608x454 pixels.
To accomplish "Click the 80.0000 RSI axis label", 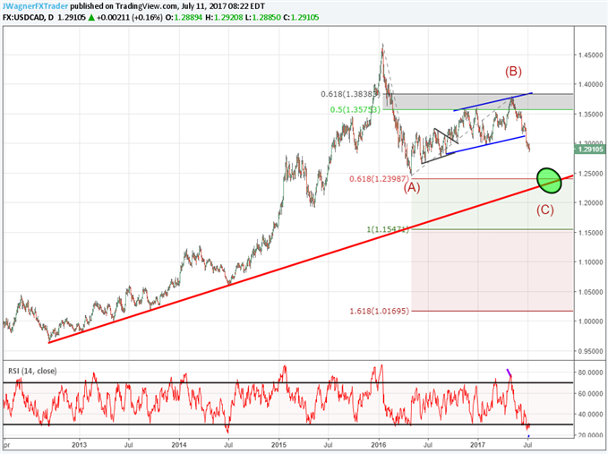I will tap(591, 373).
